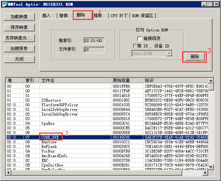Confirm deletion with the 删除 button
The width and height of the screenshot is (221, 181).
click(x=195, y=57)
